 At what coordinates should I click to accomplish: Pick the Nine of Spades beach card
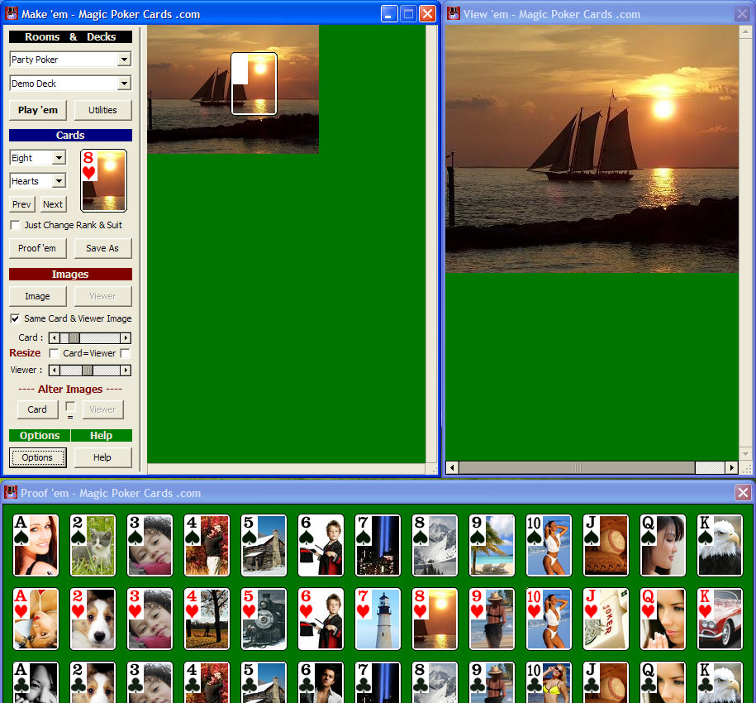(492, 545)
